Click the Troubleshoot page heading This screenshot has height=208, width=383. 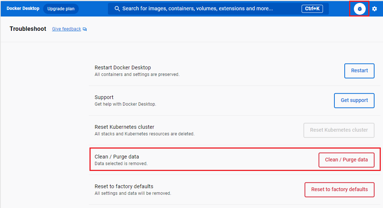28,29
